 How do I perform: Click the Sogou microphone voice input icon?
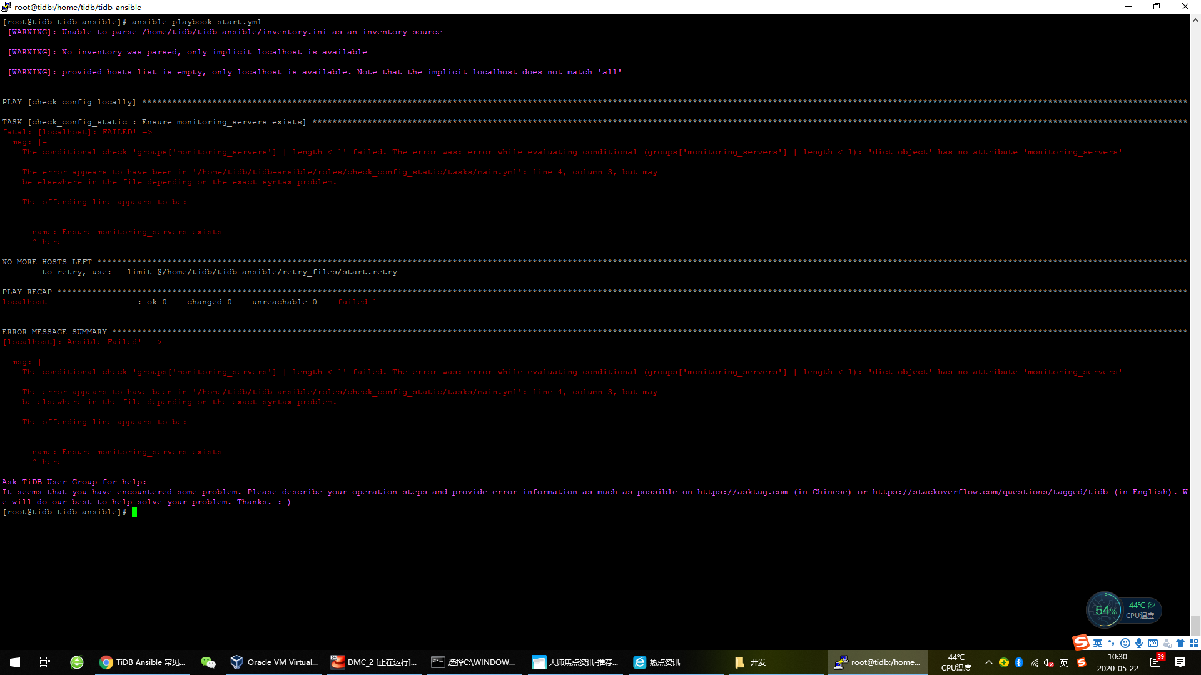pyautogui.click(x=1139, y=643)
